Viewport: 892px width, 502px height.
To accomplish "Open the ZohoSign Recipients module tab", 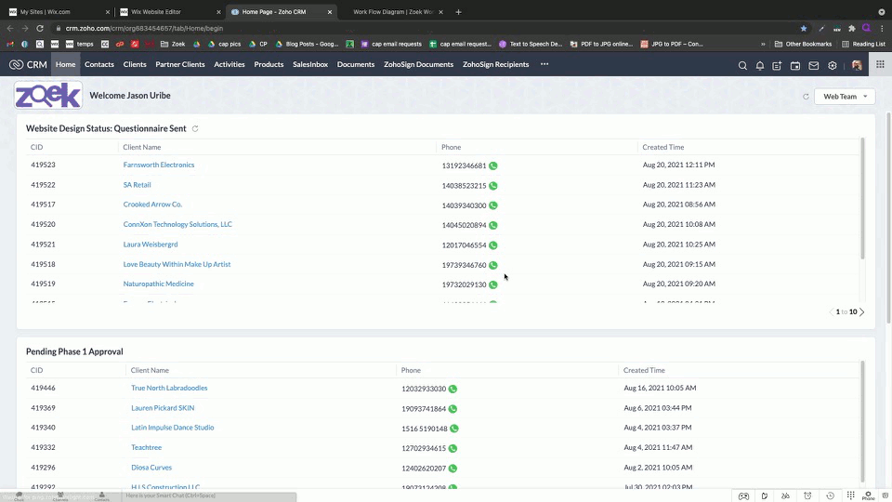I will point(495,64).
